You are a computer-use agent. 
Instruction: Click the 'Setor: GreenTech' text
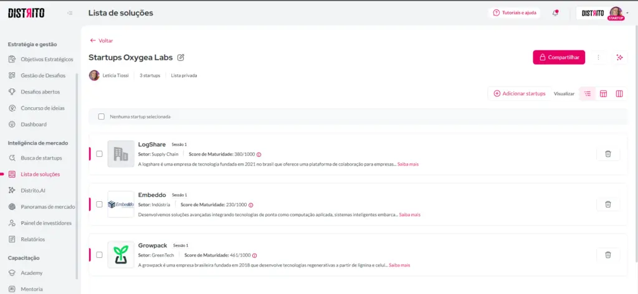pos(156,255)
